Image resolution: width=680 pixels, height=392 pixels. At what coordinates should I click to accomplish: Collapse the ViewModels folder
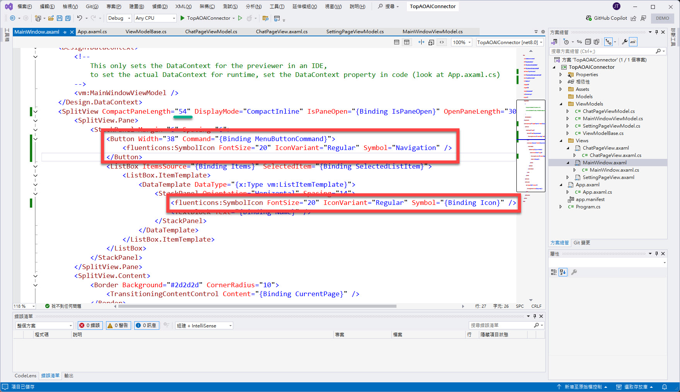click(x=561, y=104)
